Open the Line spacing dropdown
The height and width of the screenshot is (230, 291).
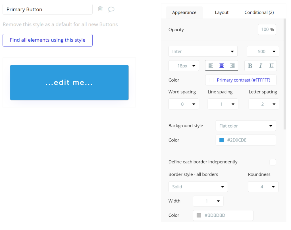click(223, 104)
